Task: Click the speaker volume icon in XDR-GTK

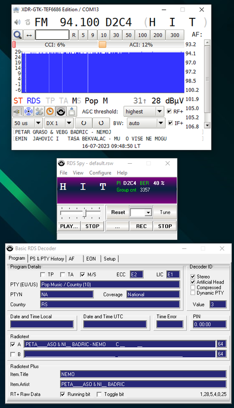Action: (x=17, y=22)
